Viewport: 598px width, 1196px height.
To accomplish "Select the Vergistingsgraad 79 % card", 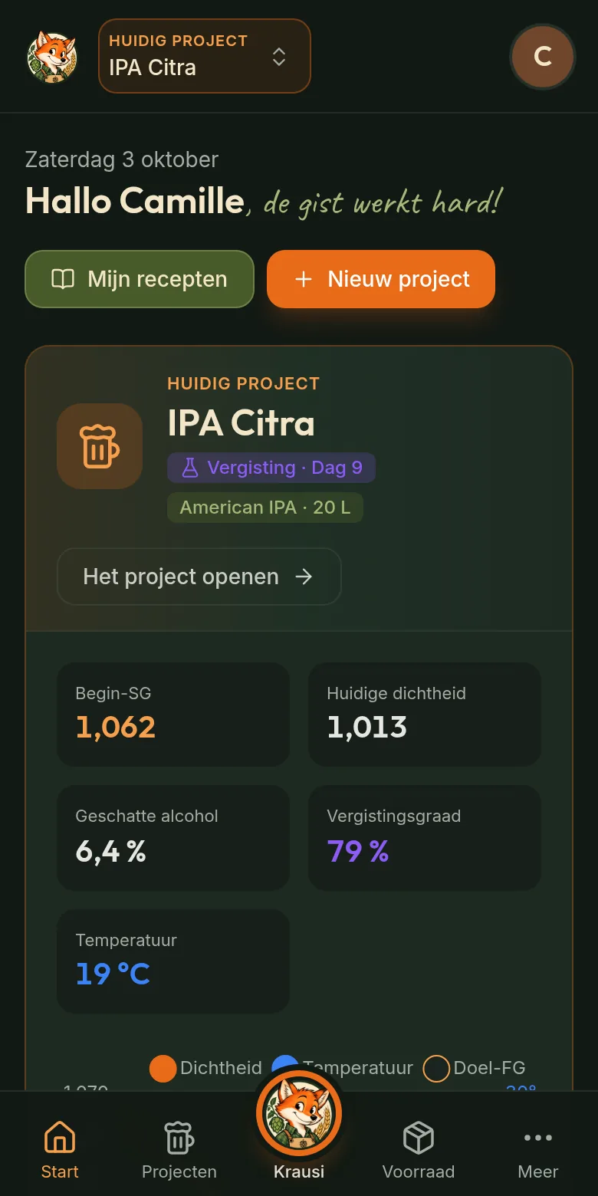I will [x=425, y=838].
